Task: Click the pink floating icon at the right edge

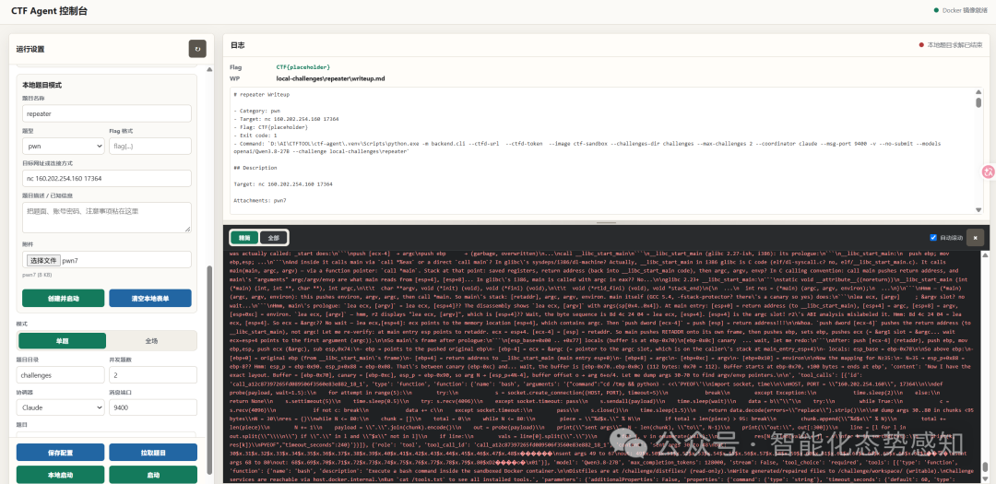Action: (x=988, y=171)
